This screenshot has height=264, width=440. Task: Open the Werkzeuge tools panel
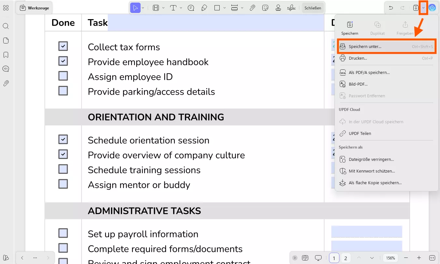tap(34, 8)
